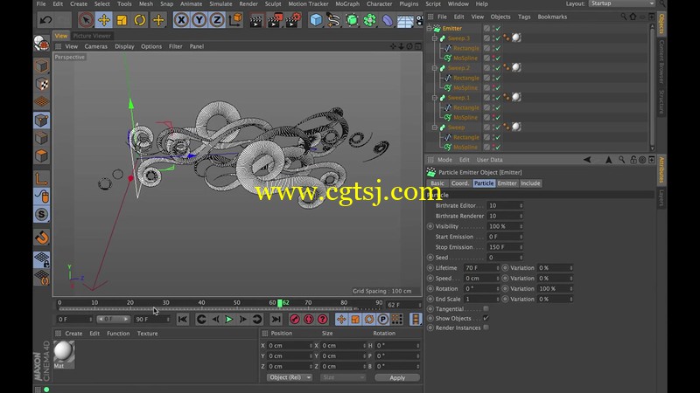Switch to Picture Viewer tab
Viewport: 700px width, 393px height.
[92, 36]
